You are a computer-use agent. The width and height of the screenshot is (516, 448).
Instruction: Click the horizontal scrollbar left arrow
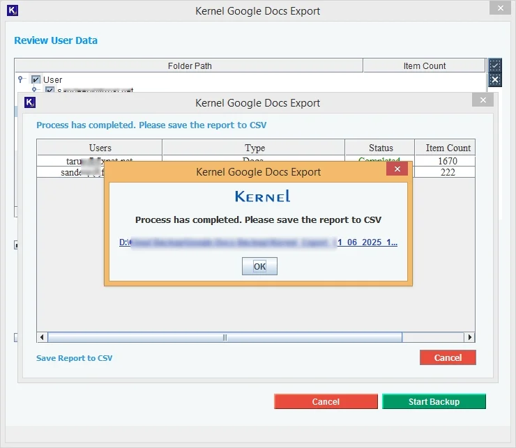(42, 337)
